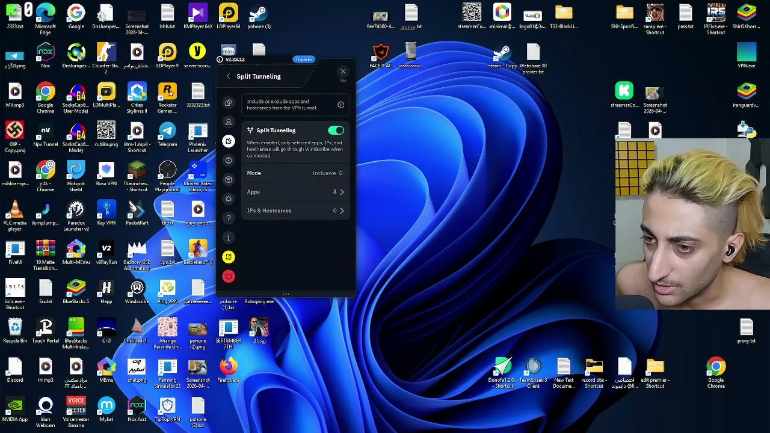
Task: Select Hotspot Shield desktop icon
Action: click(x=76, y=176)
